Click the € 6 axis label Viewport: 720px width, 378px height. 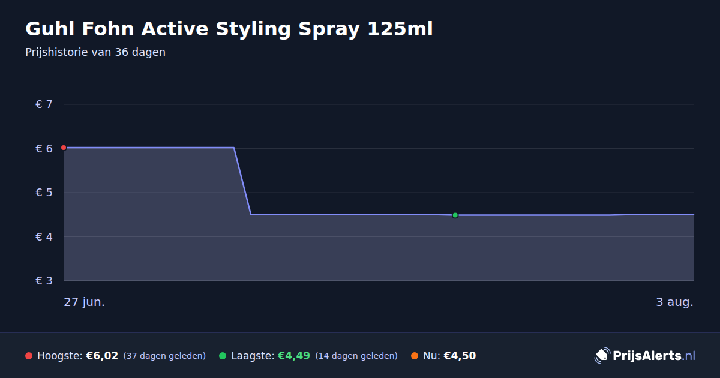coord(44,148)
